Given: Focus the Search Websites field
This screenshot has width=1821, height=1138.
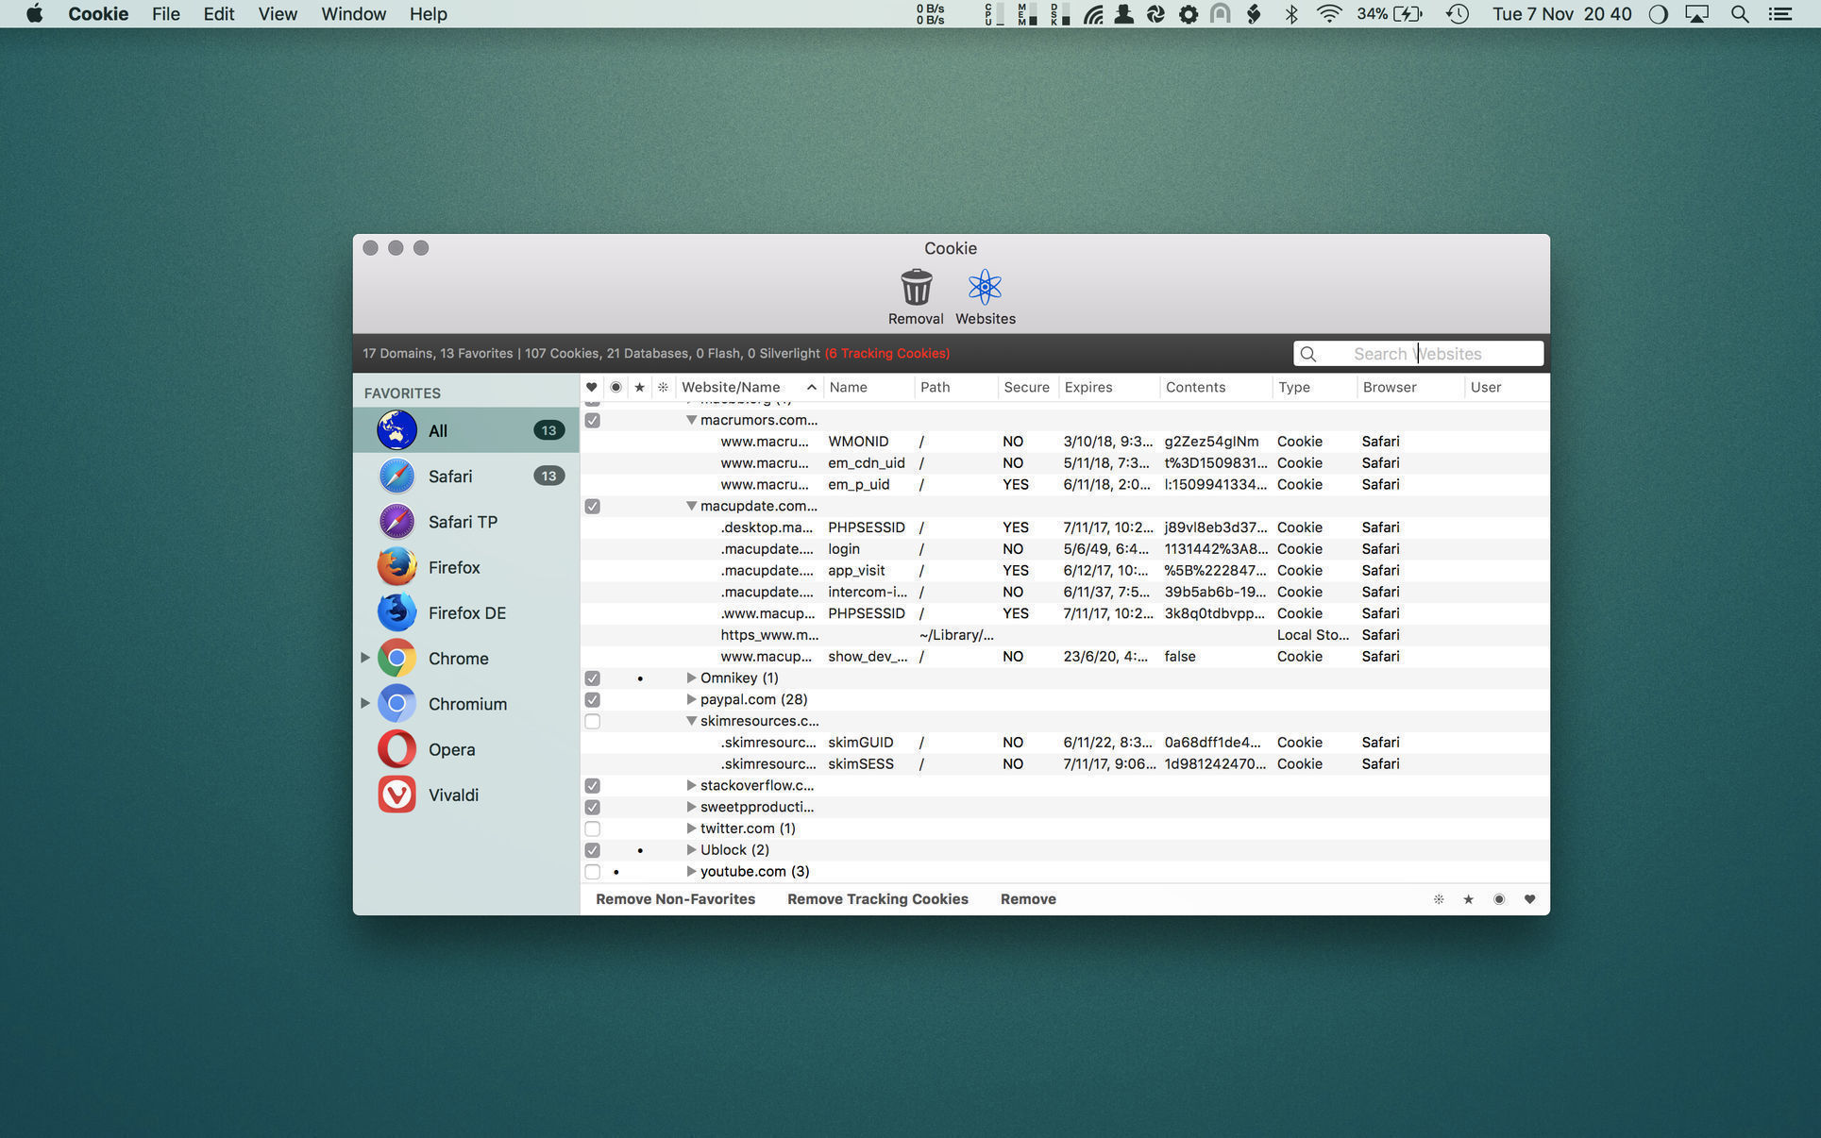Looking at the screenshot, I should point(1430,354).
